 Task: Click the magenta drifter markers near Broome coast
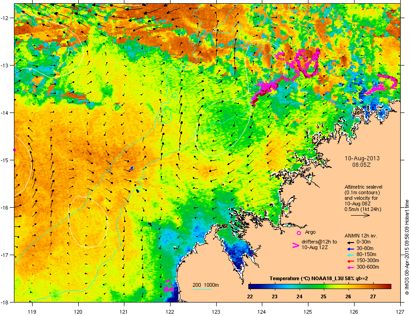pyautogui.click(x=168, y=286)
